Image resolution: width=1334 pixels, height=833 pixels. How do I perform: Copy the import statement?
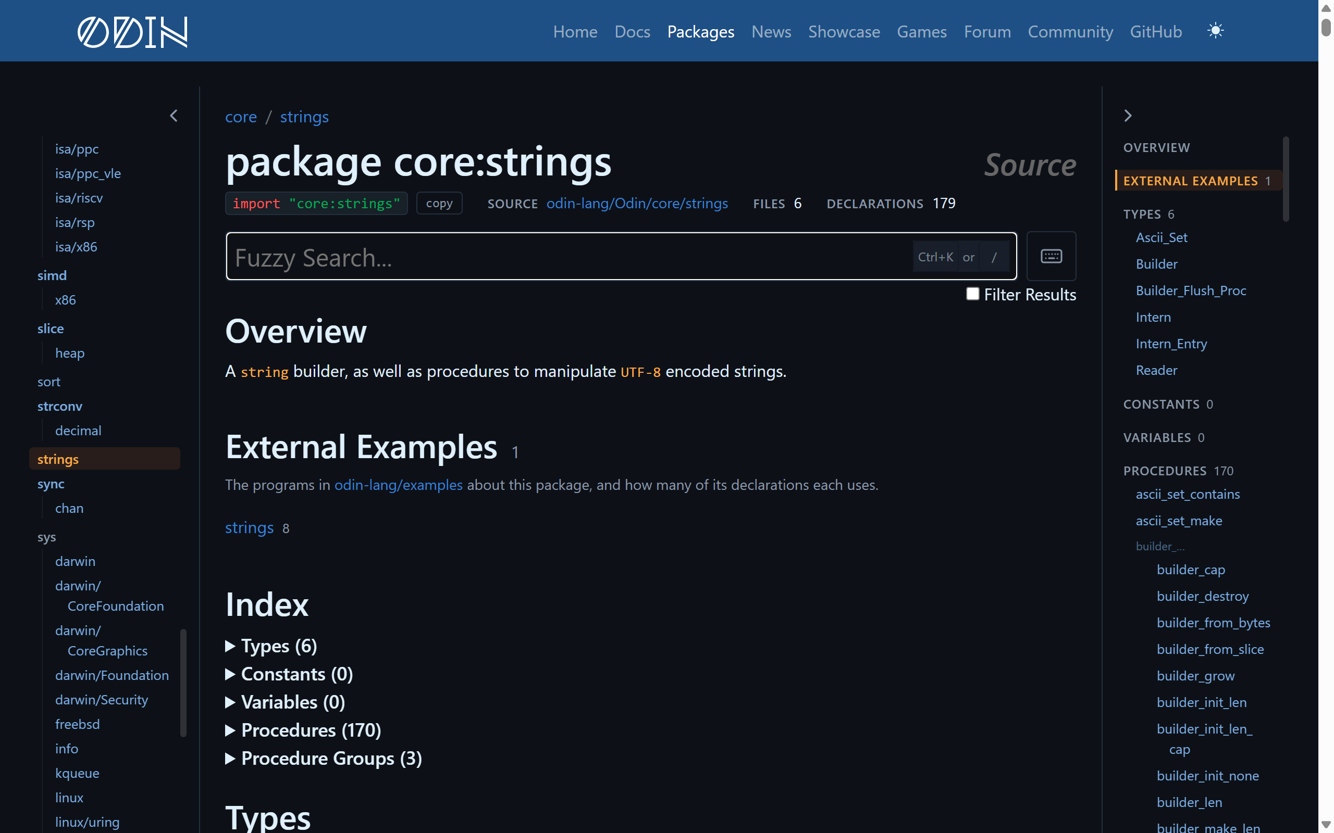(x=439, y=203)
